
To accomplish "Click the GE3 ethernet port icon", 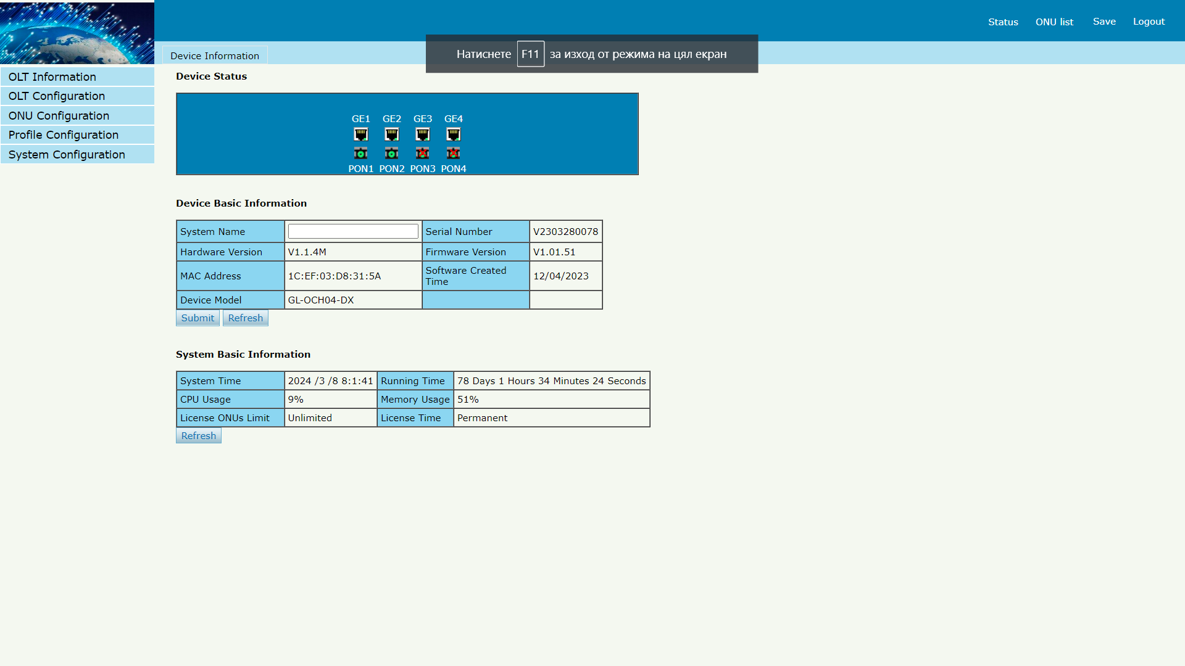I will [423, 134].
